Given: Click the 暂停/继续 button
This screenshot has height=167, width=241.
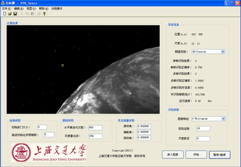Looking at the screenshot, I should 220,155.
